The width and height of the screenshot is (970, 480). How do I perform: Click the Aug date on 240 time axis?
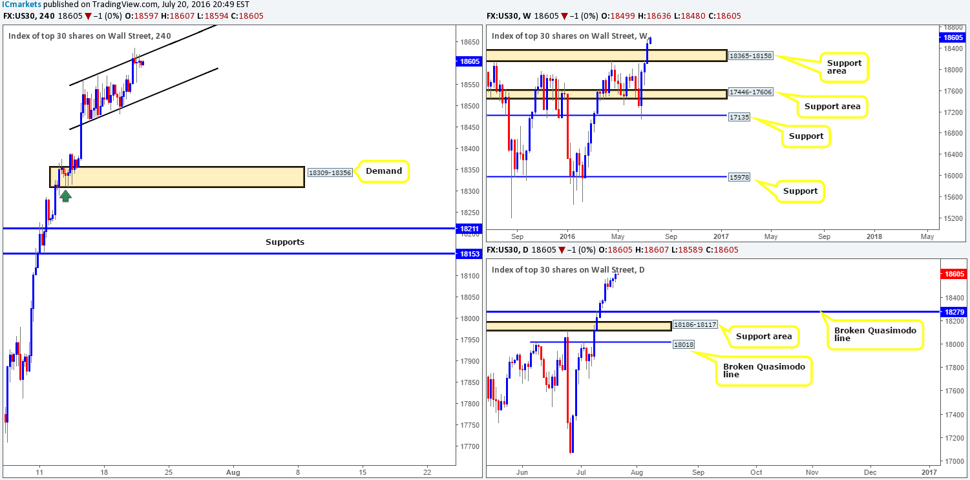pos(233,472)
